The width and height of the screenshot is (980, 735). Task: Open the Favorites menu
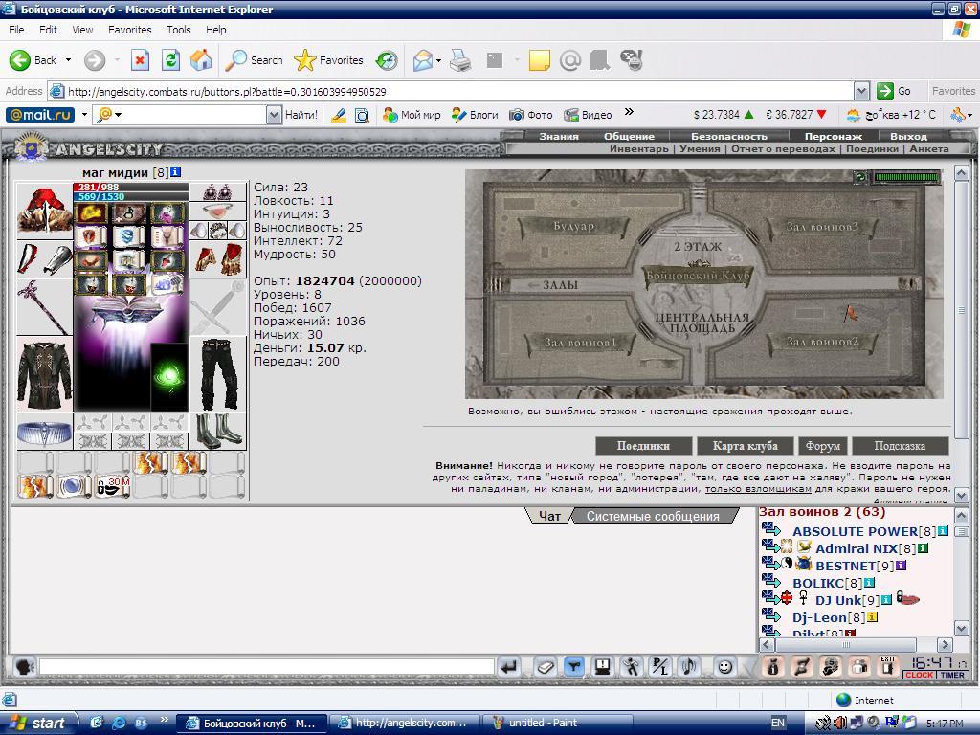(x=129, y=30)
